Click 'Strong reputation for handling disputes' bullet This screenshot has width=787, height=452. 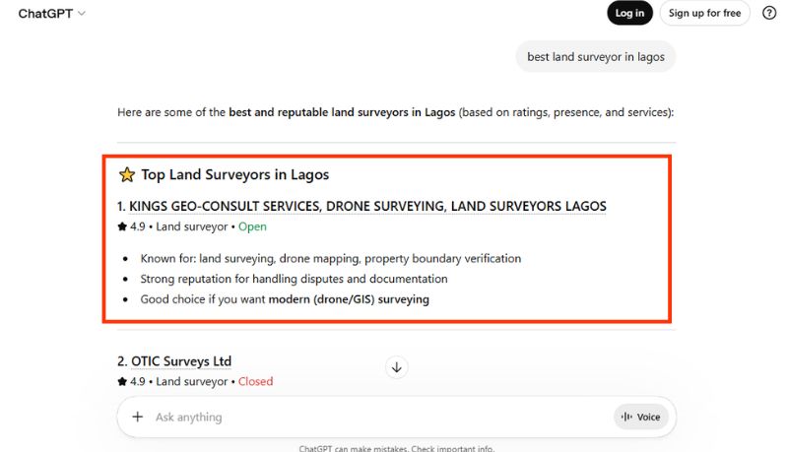[294, 279]
